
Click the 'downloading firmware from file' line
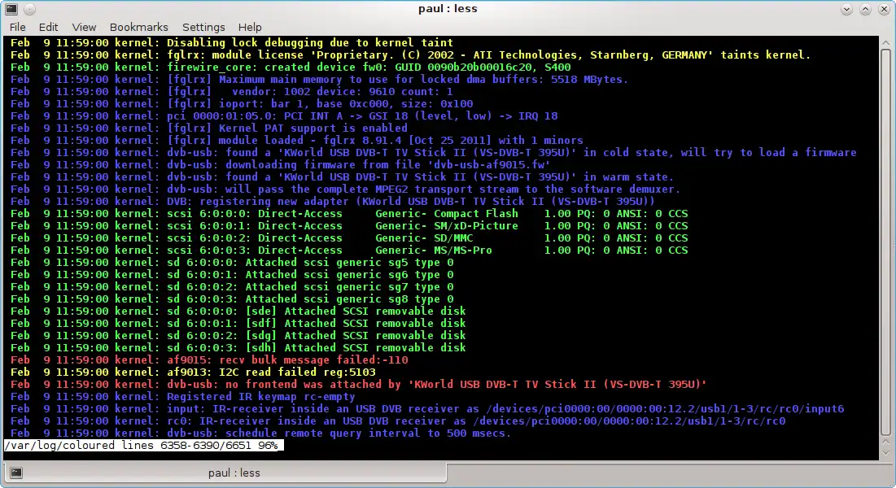[280, 164]
